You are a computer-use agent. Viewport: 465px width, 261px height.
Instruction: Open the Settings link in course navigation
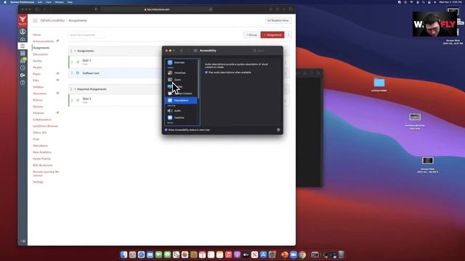click(x=38, y=182)
